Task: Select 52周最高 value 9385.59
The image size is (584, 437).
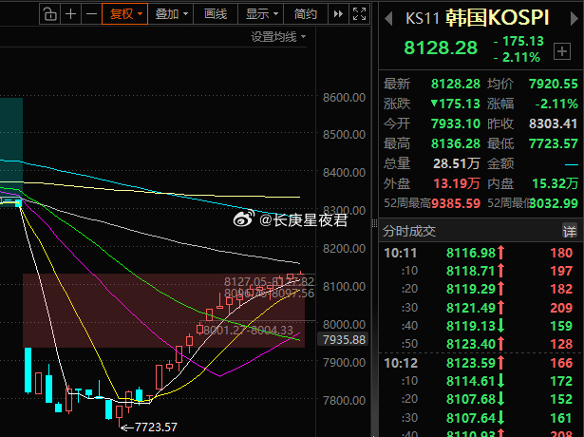Action: (456, 203)
